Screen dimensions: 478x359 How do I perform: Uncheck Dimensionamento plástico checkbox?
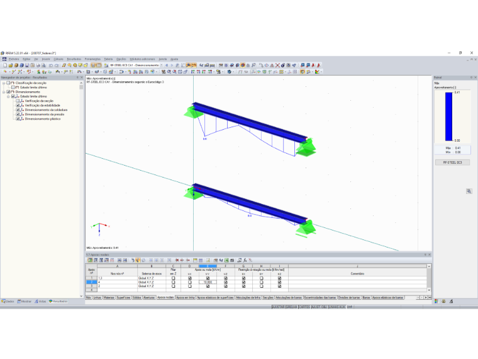pos(18,119)
